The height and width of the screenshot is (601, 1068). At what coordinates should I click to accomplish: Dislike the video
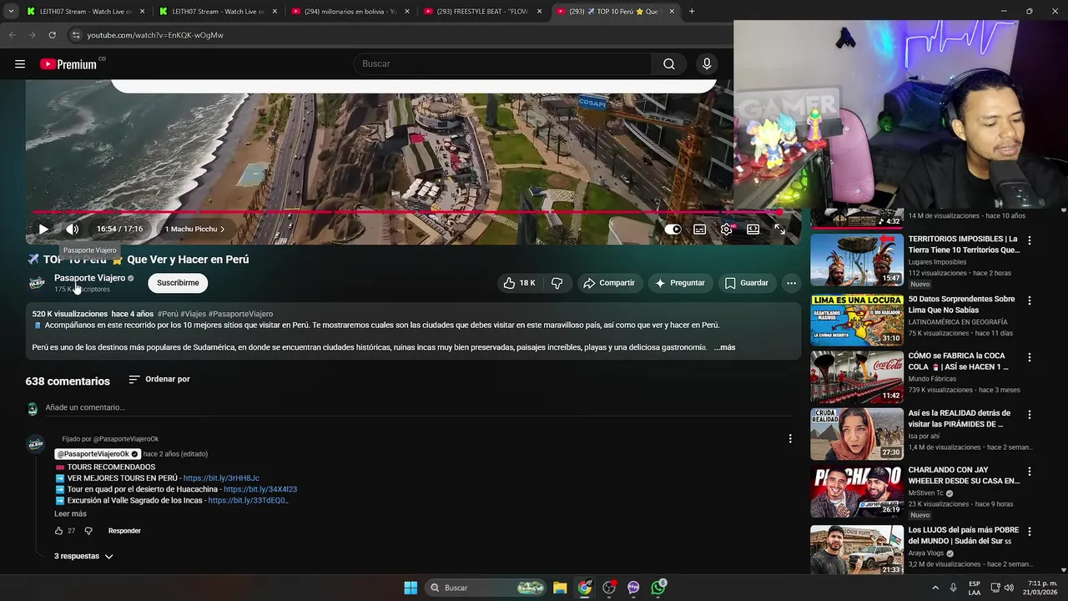pyautogui.click(x=557, y=283)
